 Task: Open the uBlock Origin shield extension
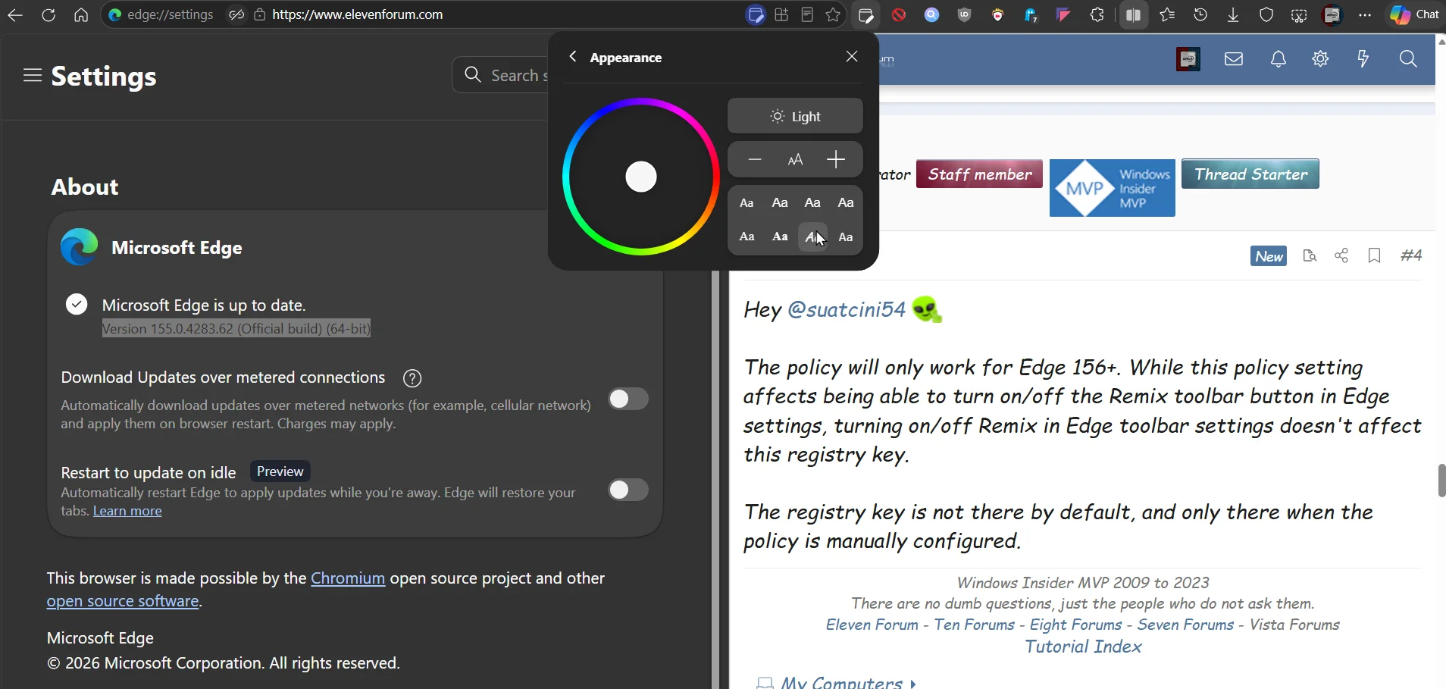click(965, 14)
